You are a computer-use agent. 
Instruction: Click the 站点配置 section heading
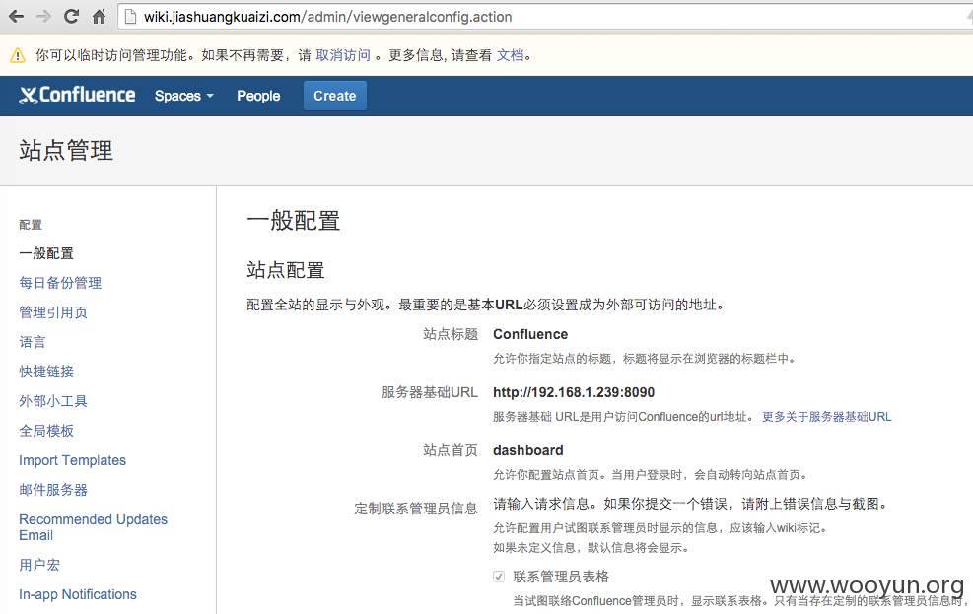(286, 270)
